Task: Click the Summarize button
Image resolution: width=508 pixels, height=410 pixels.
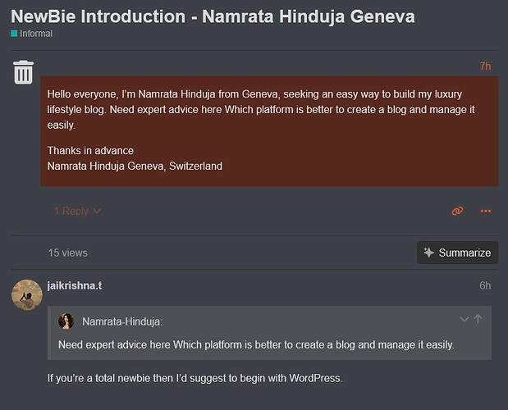Action: 457,253
